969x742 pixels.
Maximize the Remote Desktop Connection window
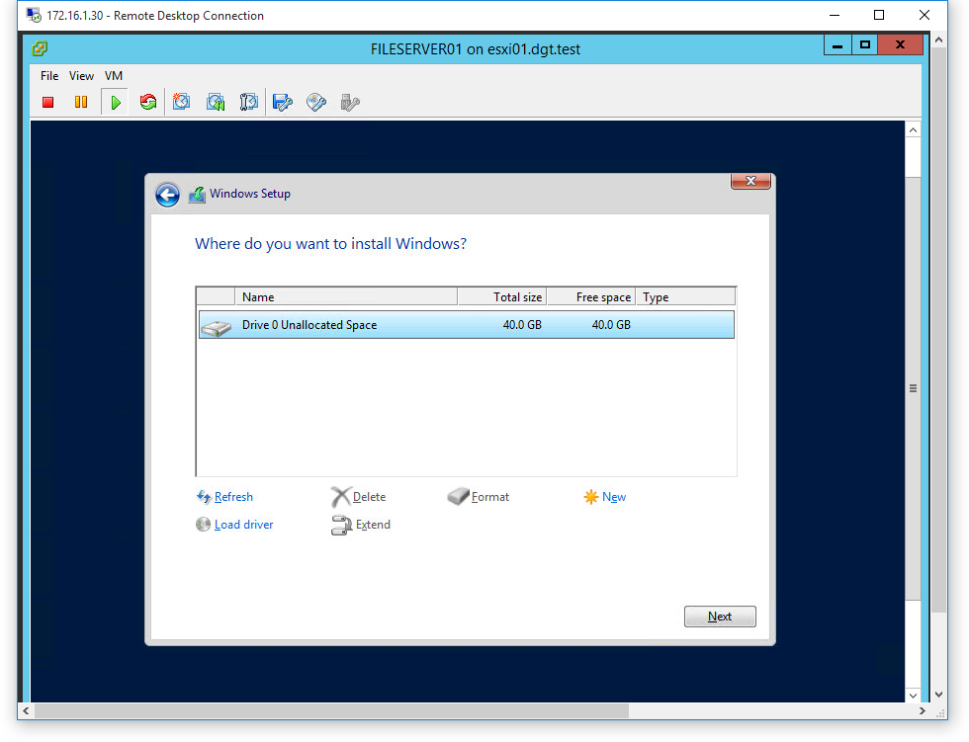pyautogui.click(x=879, y=16)
